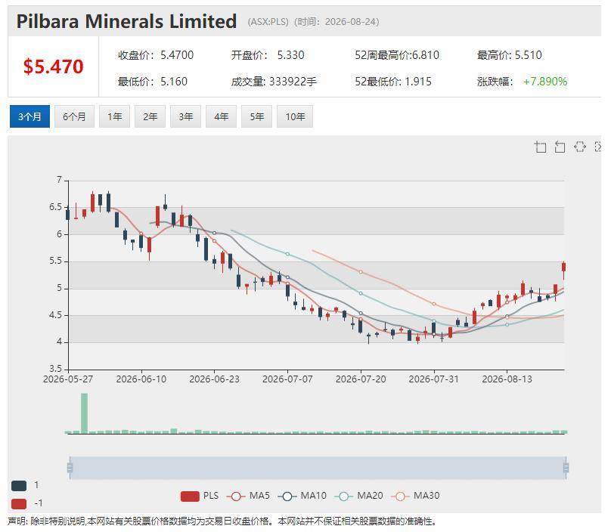The width and height of the screenshot is (611, 532).
Task: Toggle the MA5 line in legend
Action: 248,496
